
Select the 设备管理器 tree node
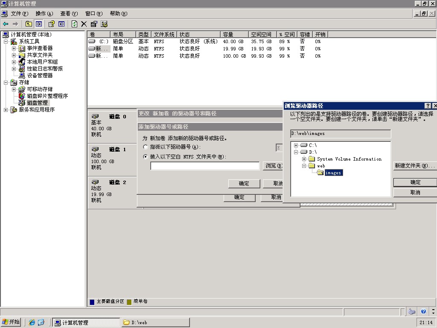[x=40, y=76]
